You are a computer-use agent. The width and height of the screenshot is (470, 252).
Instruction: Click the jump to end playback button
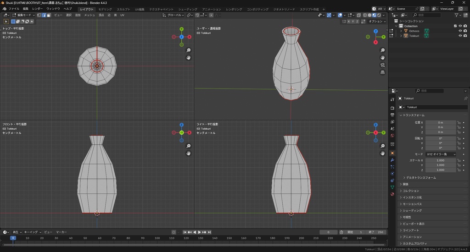[x=210, y=232]
